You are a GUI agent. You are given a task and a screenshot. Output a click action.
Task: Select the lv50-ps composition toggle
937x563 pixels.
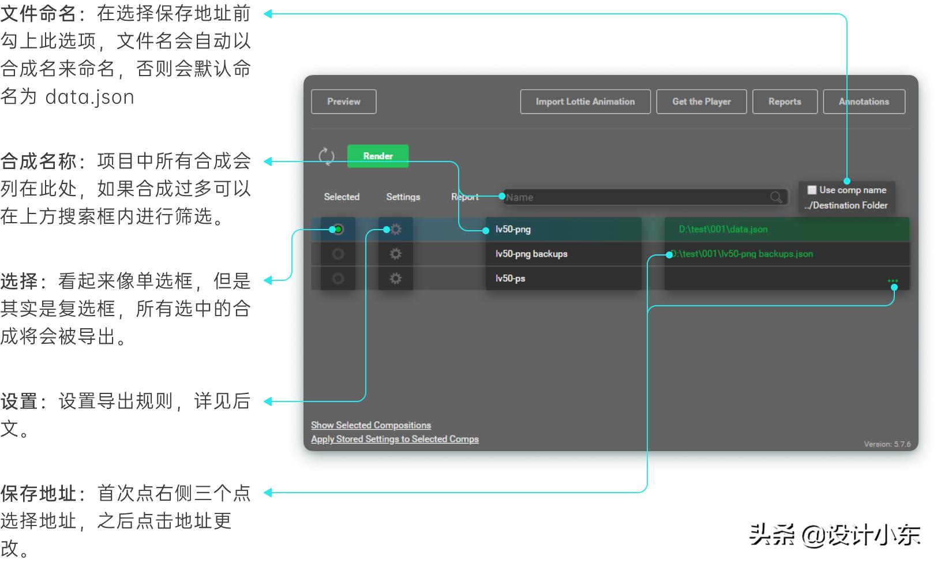coord(339,279)
